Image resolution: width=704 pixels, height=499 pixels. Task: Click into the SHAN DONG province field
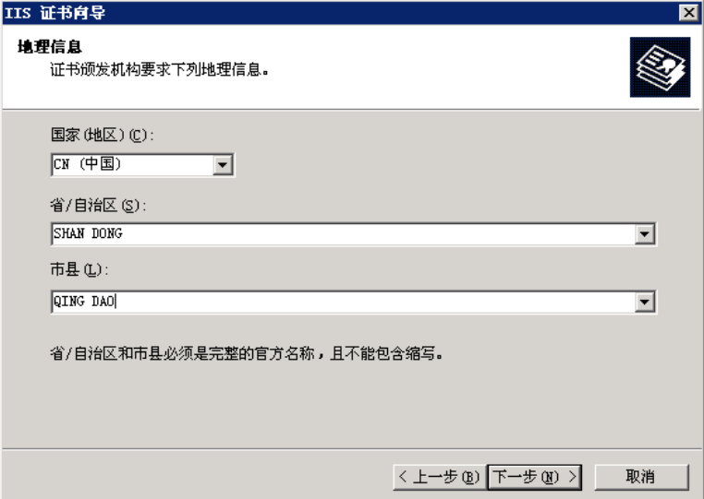344,233
